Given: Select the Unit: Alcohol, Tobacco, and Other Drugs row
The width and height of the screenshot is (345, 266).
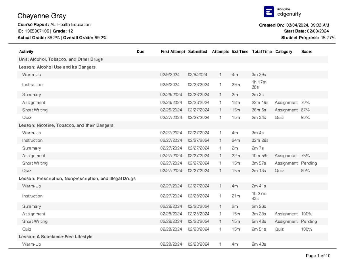Looking at the screenshot, I should [x=61, y=59].
